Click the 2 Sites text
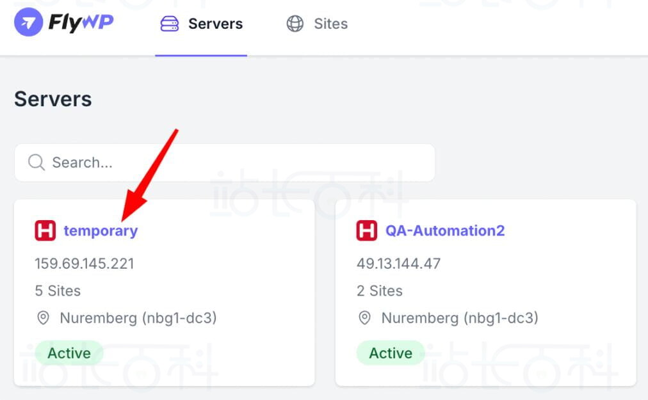The height and width of the screenshot is (400, 648). pyautogui.click(x=379, y=291)
